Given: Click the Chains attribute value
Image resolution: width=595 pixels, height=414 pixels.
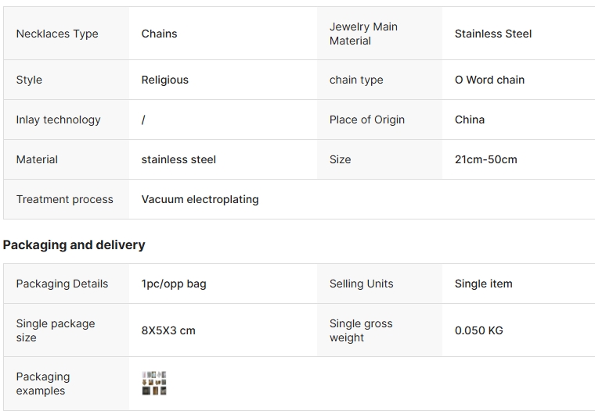Looking at the screenshot, I should point(159,34).
